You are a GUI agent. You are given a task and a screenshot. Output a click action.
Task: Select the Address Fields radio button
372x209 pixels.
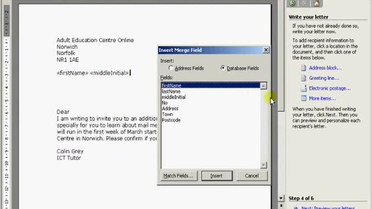point(170,69)
